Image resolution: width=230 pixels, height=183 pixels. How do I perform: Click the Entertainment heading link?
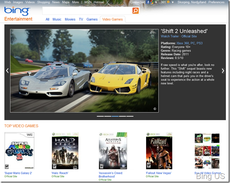[18, 19]
